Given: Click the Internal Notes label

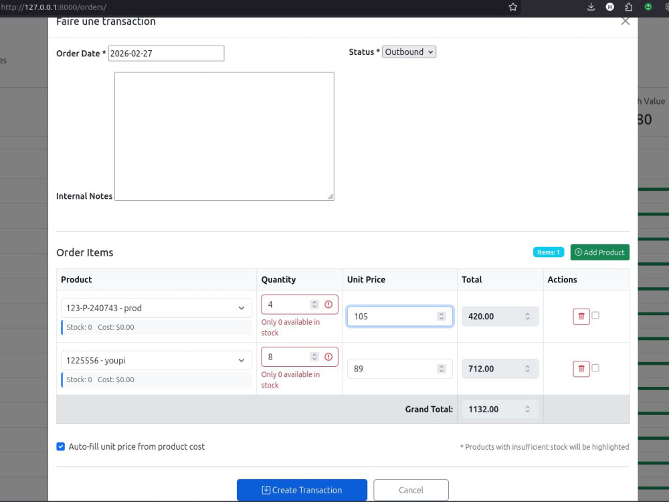Looking at the screenshot, I should tap(84, 196).
